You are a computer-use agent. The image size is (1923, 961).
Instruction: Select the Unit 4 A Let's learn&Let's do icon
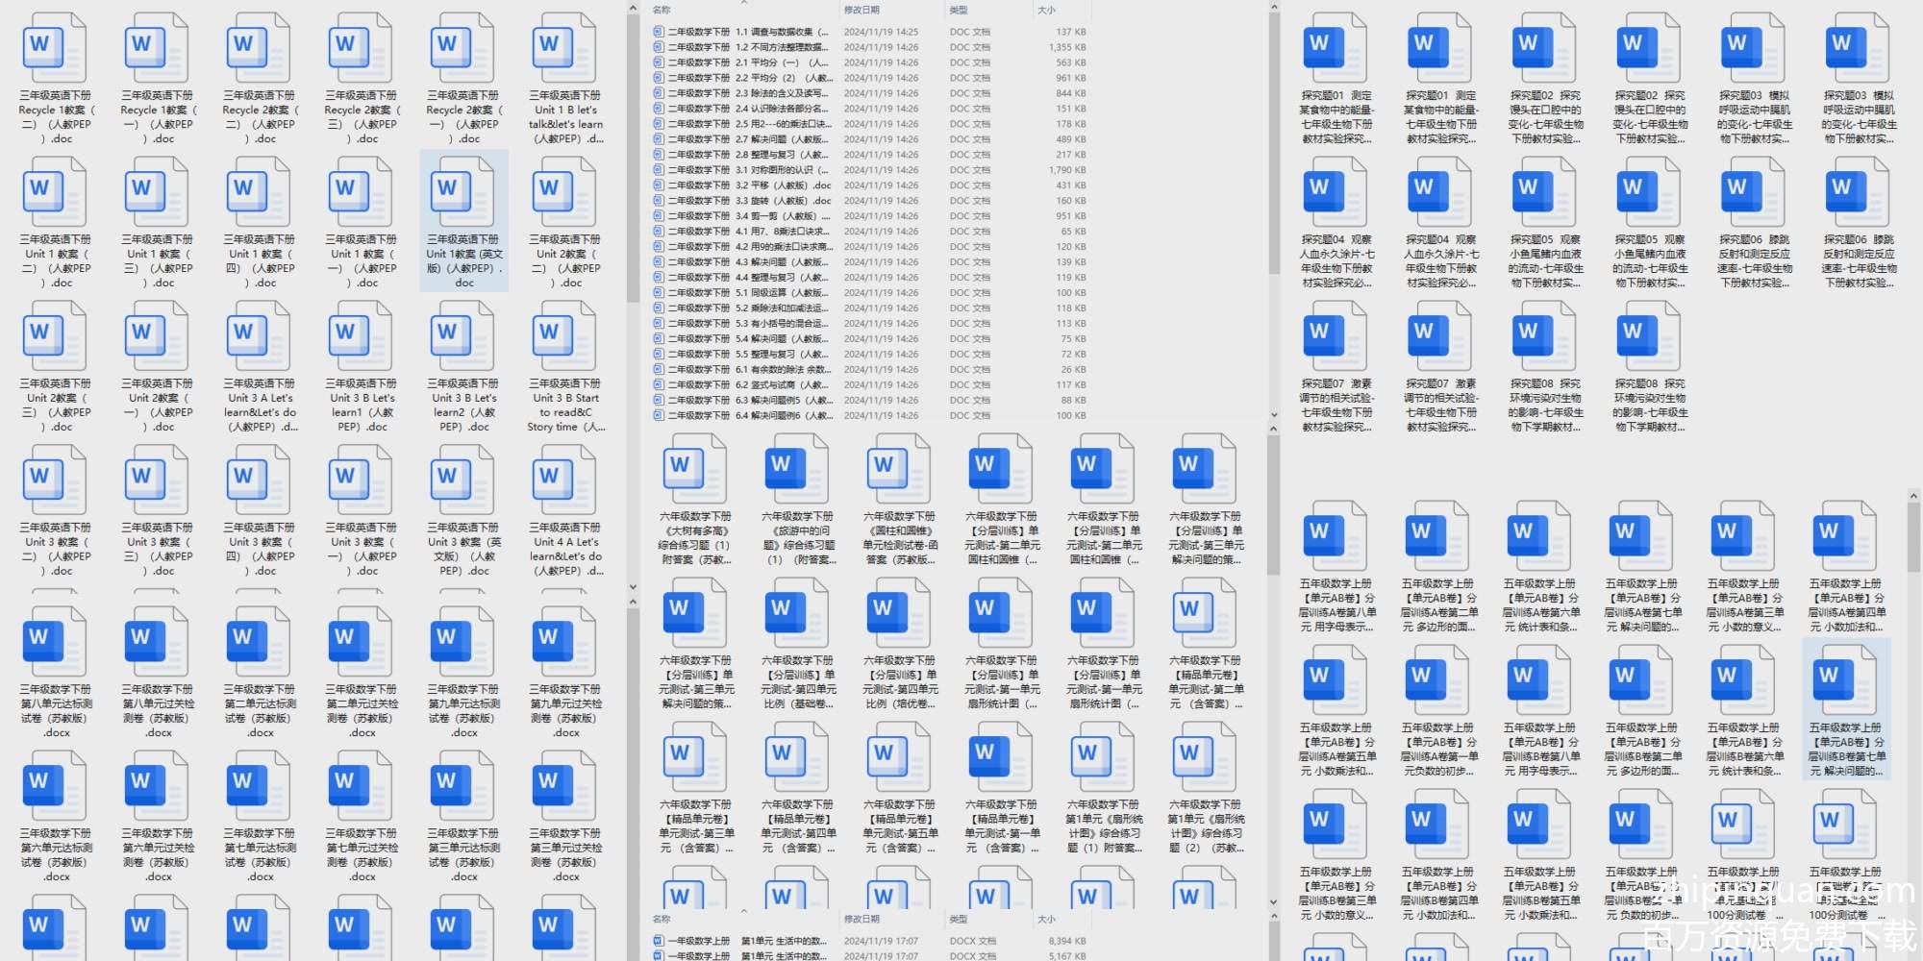click(565, 480)
